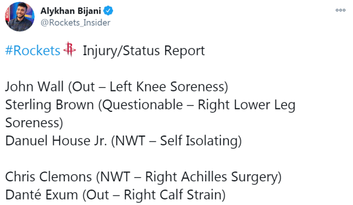Viewport: 353px width, 205px height.
Task: Click the words Self Isolating
Action: 199,141
